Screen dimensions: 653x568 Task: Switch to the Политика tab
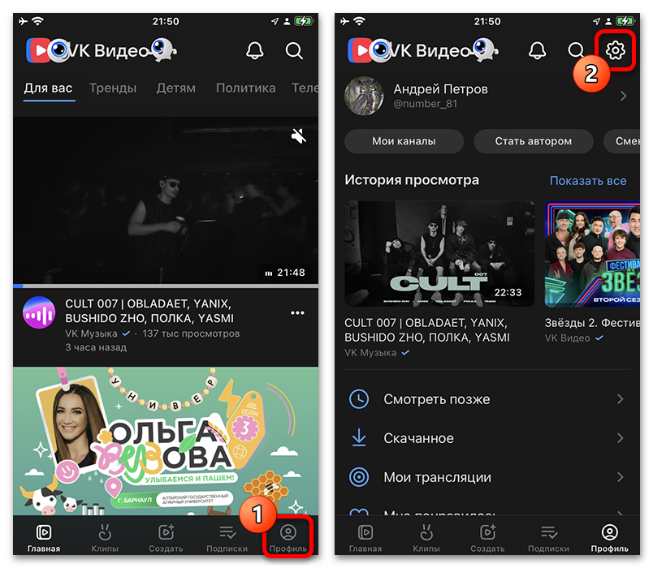[x=246, y=88]
